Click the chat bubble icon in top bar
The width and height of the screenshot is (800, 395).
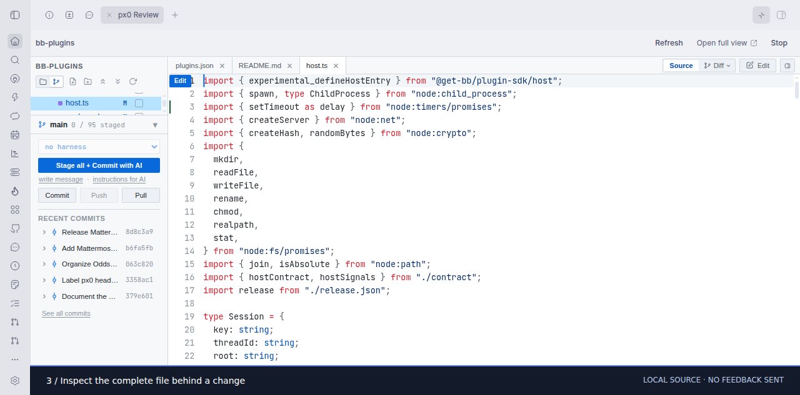[x=89, y=15]
